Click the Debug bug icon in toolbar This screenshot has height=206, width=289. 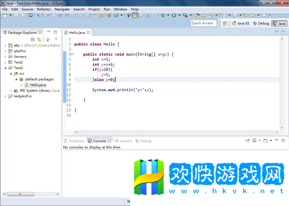pyautogui.click(x=163, y=16)
